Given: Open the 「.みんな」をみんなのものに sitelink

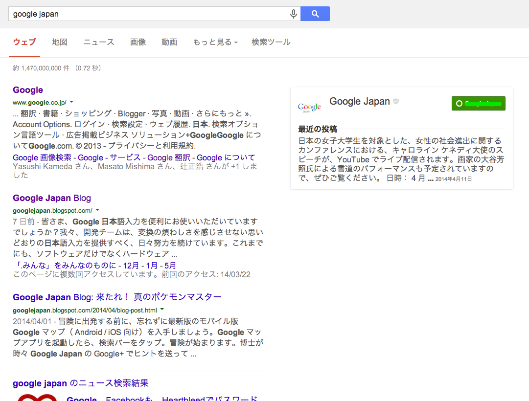Looking at the screenshot, I should [65, 266].
